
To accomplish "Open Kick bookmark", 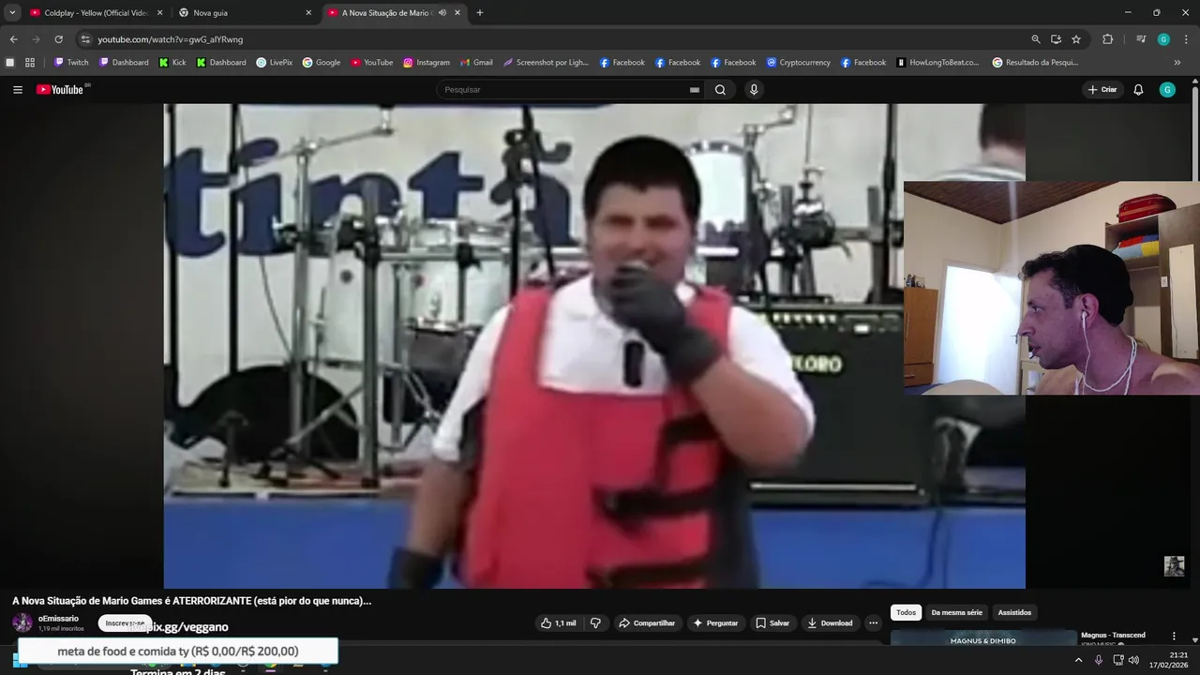I will click(x=172, y=63).
